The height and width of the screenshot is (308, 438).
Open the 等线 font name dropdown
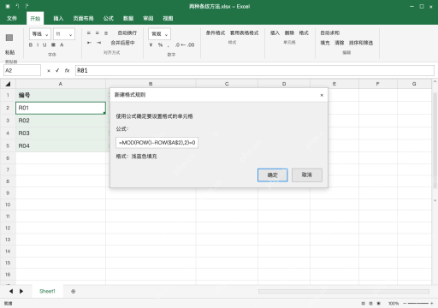pos(40,34)
